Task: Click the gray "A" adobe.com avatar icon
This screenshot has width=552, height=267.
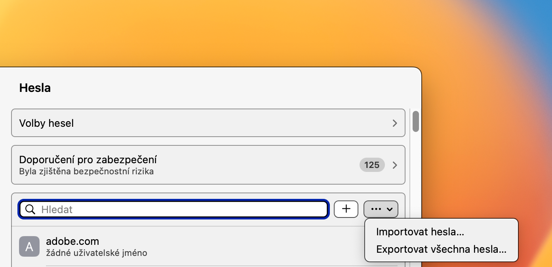Action: tap(29, 246)
